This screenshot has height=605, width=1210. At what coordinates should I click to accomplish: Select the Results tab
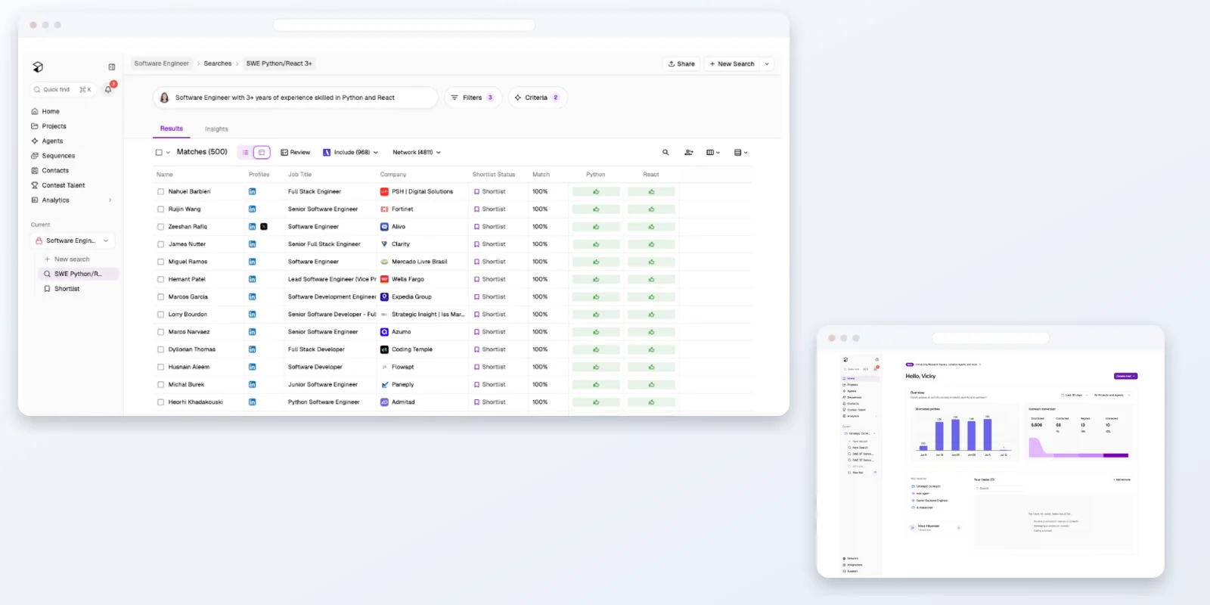point(172,129)
